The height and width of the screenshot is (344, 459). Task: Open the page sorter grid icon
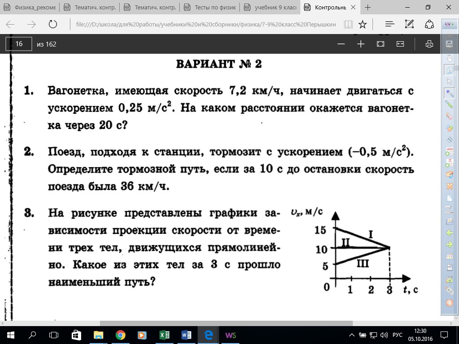point(449,256)
